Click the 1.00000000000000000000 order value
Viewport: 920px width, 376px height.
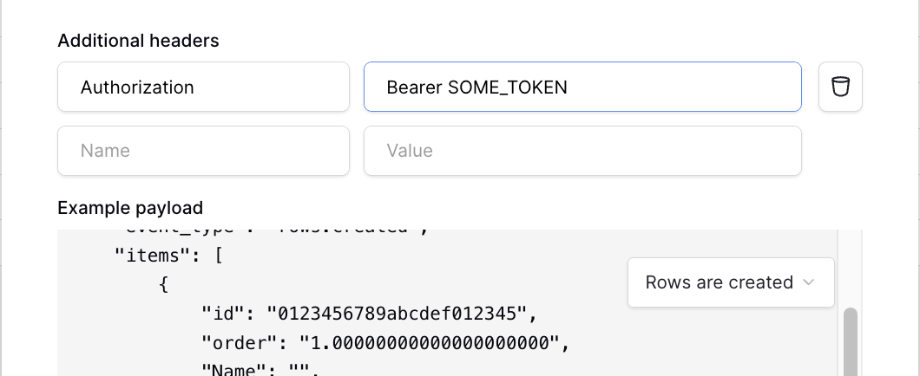click(x=430, y=342)
